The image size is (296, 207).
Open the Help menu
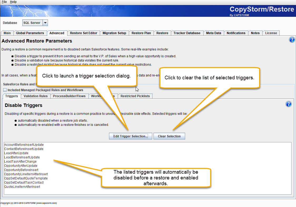click(13, 2)
